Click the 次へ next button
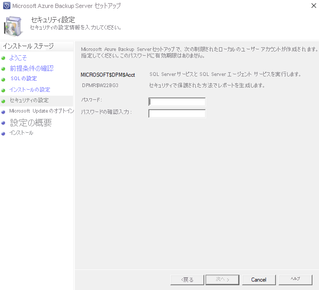This screenshot has height=290, width=319. pos(222,280)
